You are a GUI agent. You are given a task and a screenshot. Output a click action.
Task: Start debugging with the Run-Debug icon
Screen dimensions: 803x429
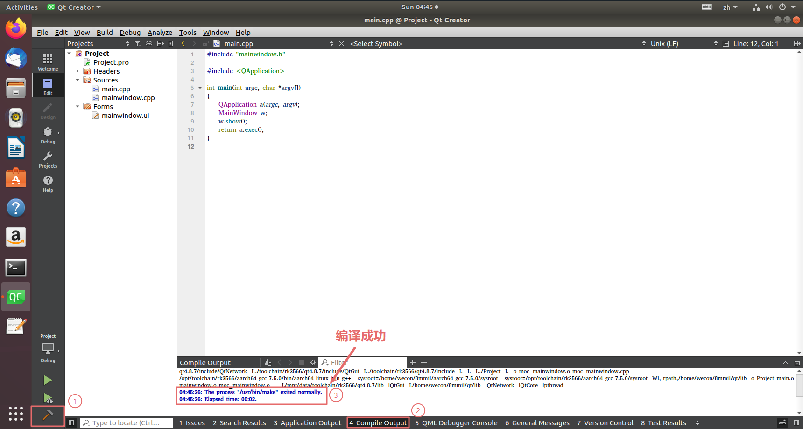click(48, 398)
